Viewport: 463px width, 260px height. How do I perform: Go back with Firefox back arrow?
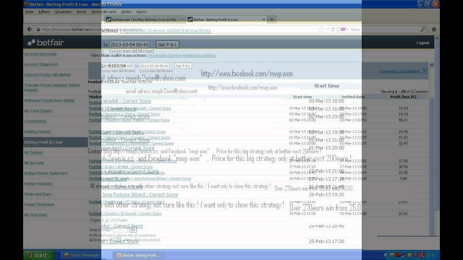[30, 29]
